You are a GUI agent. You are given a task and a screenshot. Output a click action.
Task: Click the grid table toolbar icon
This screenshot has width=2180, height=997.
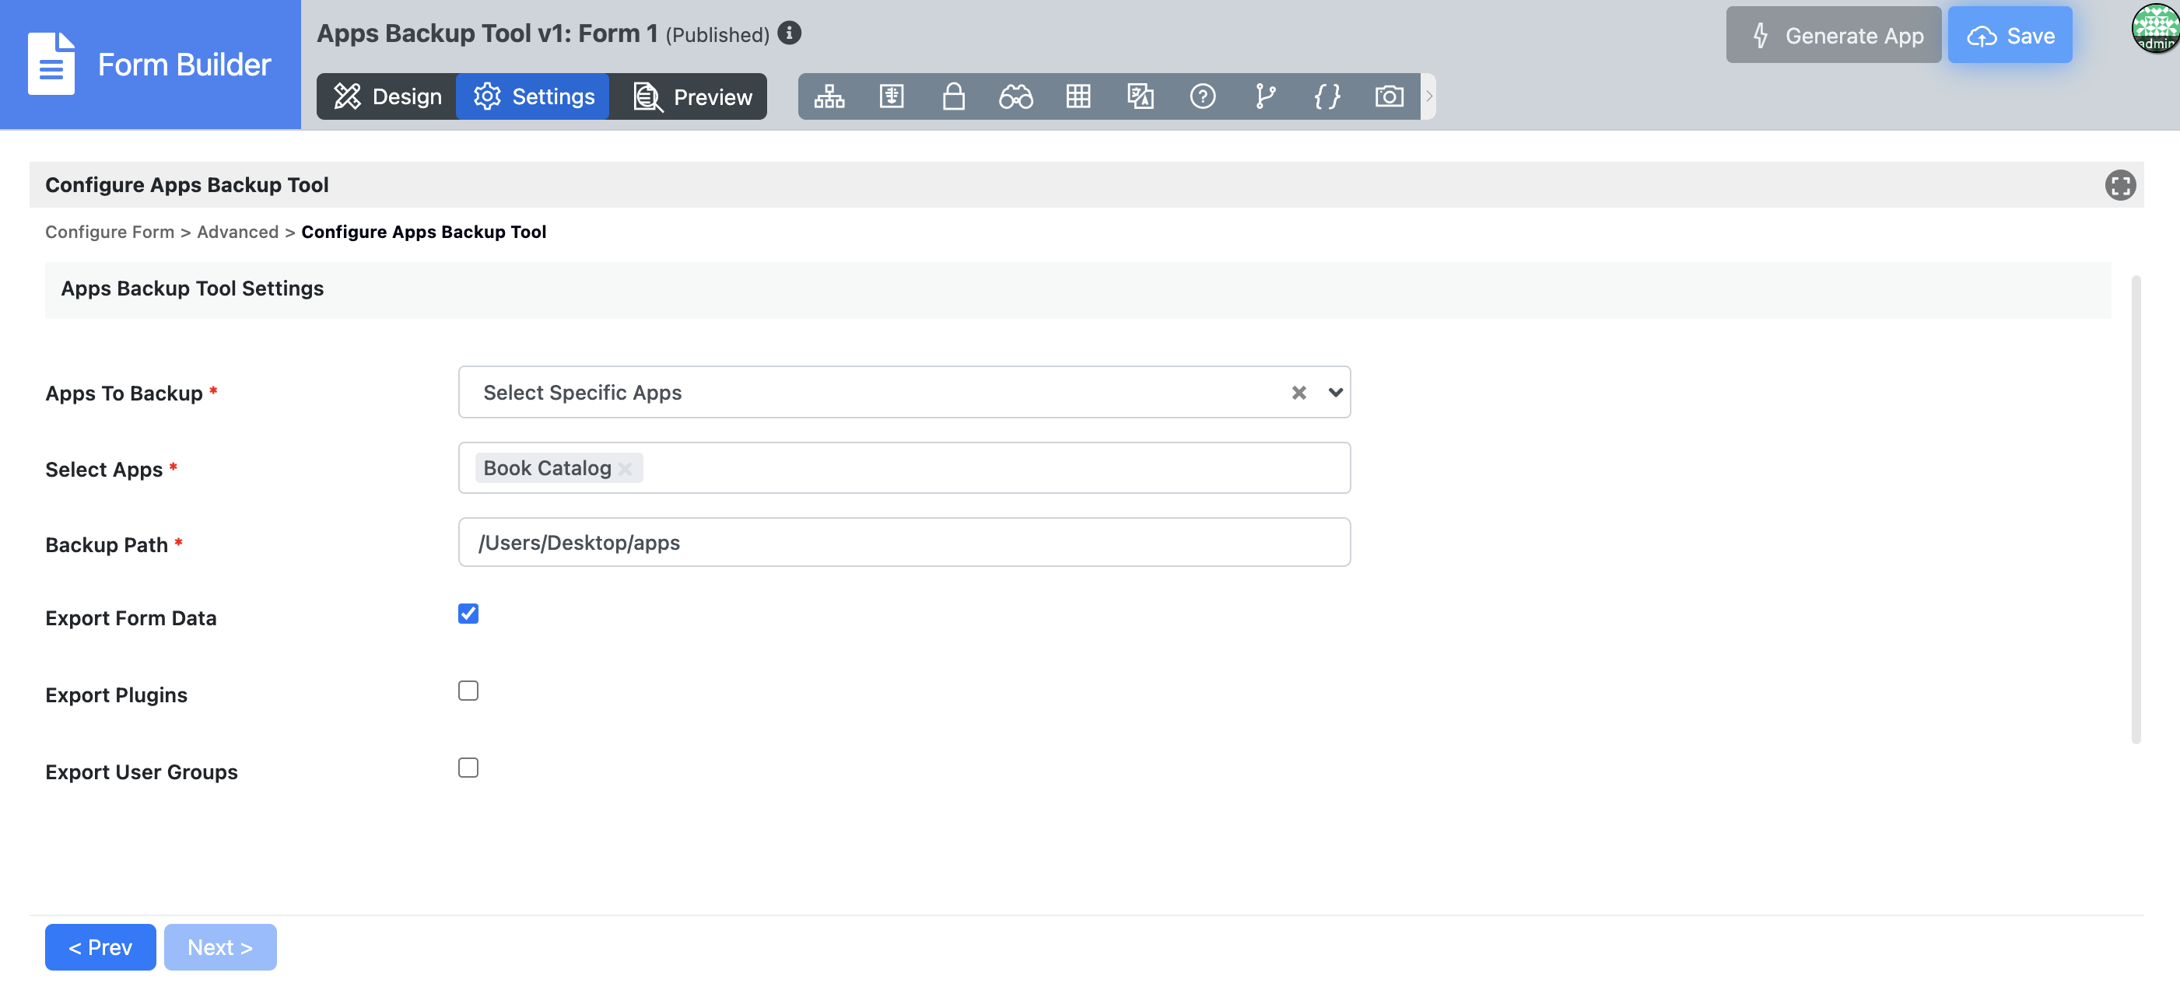[1078, 96]
